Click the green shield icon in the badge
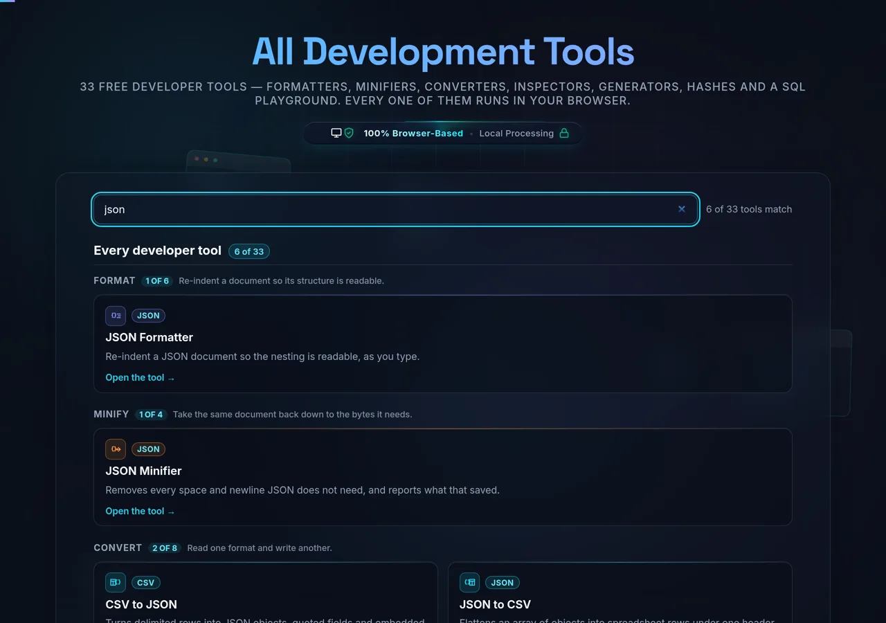 tap(349, 133)
